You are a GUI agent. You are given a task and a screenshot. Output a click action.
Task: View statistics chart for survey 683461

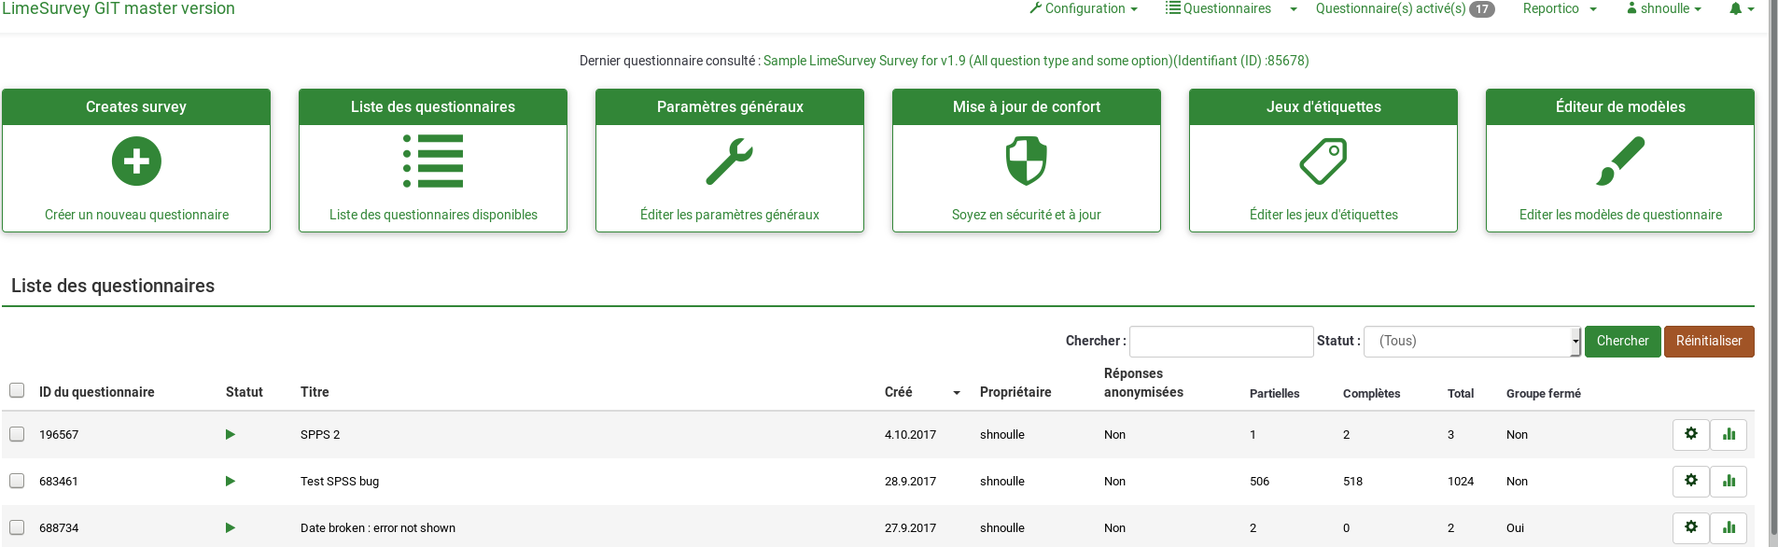click(x=1729, y=482)
